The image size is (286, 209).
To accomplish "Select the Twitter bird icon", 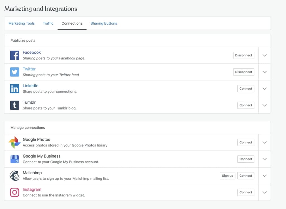I will 15,72.
